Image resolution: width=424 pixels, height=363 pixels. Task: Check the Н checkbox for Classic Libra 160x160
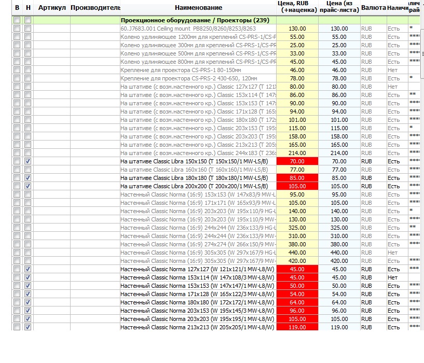click(x=28, y=170)
